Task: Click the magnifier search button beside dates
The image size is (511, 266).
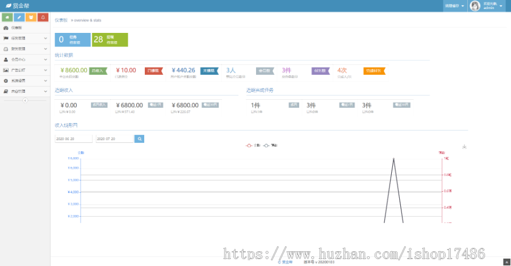Action: 139,139
